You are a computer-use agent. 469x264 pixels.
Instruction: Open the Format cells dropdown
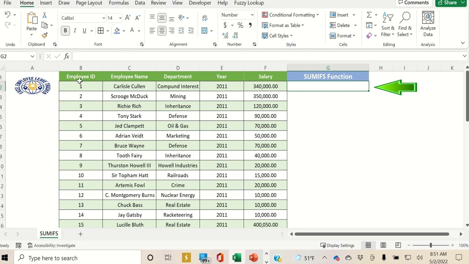click(x=354, y=36)
